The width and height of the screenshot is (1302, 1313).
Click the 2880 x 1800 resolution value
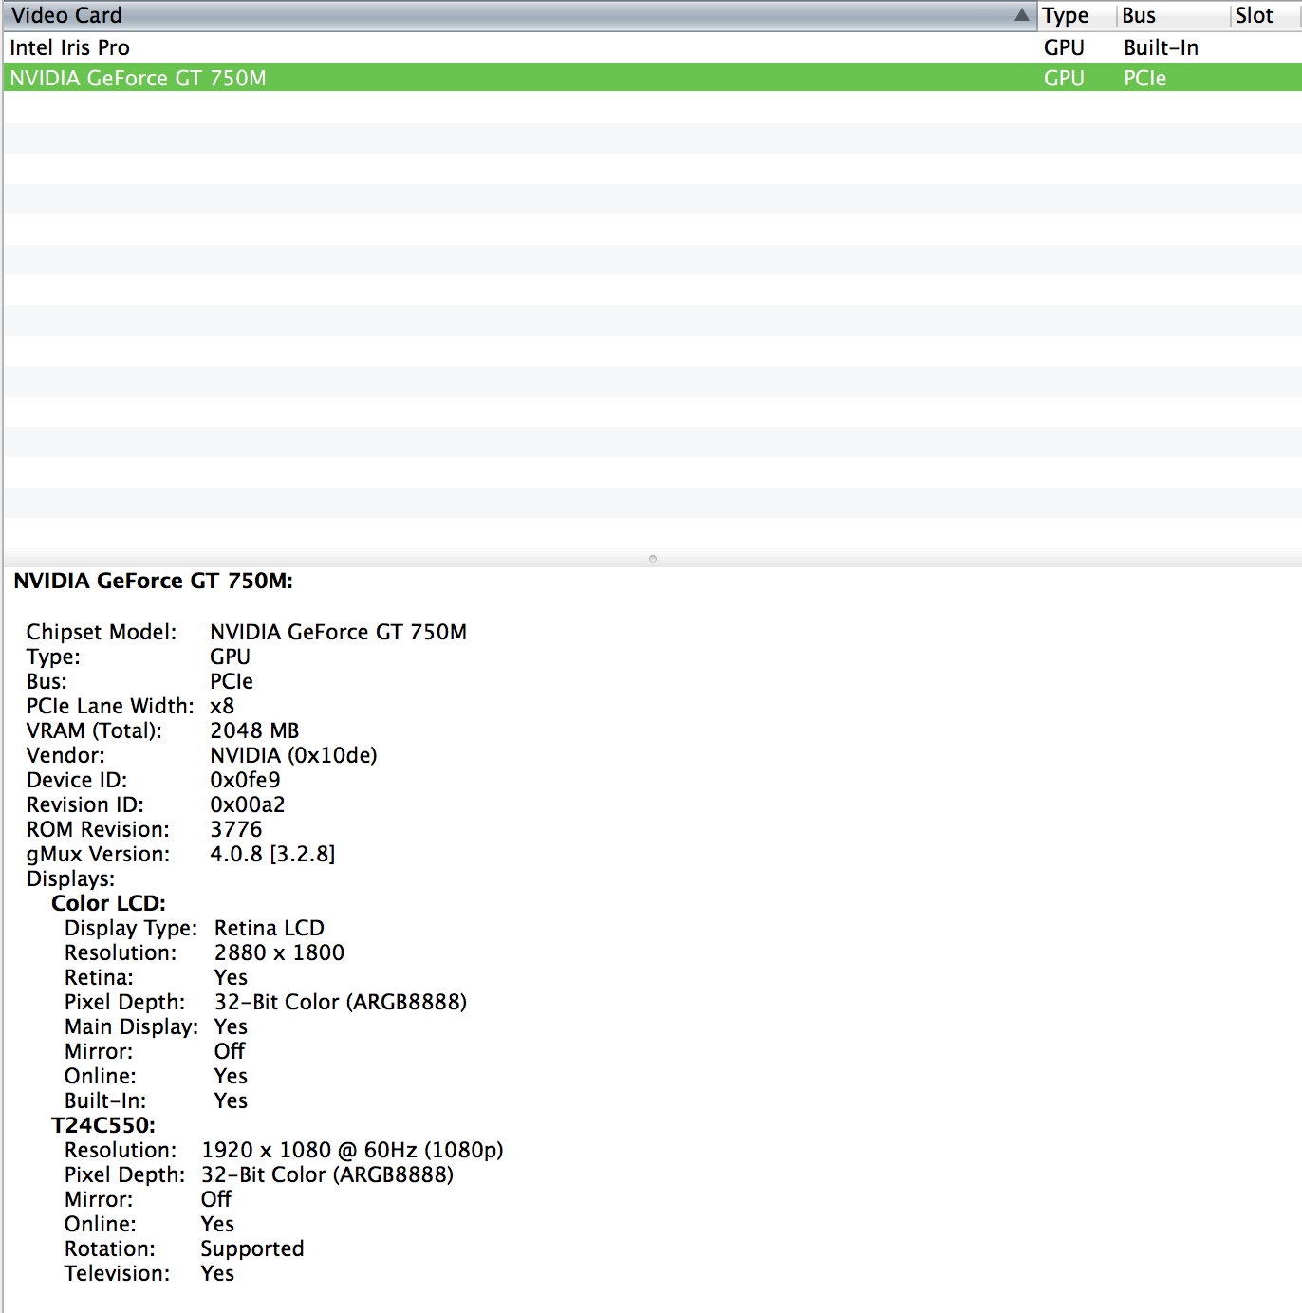pos(279,952)
